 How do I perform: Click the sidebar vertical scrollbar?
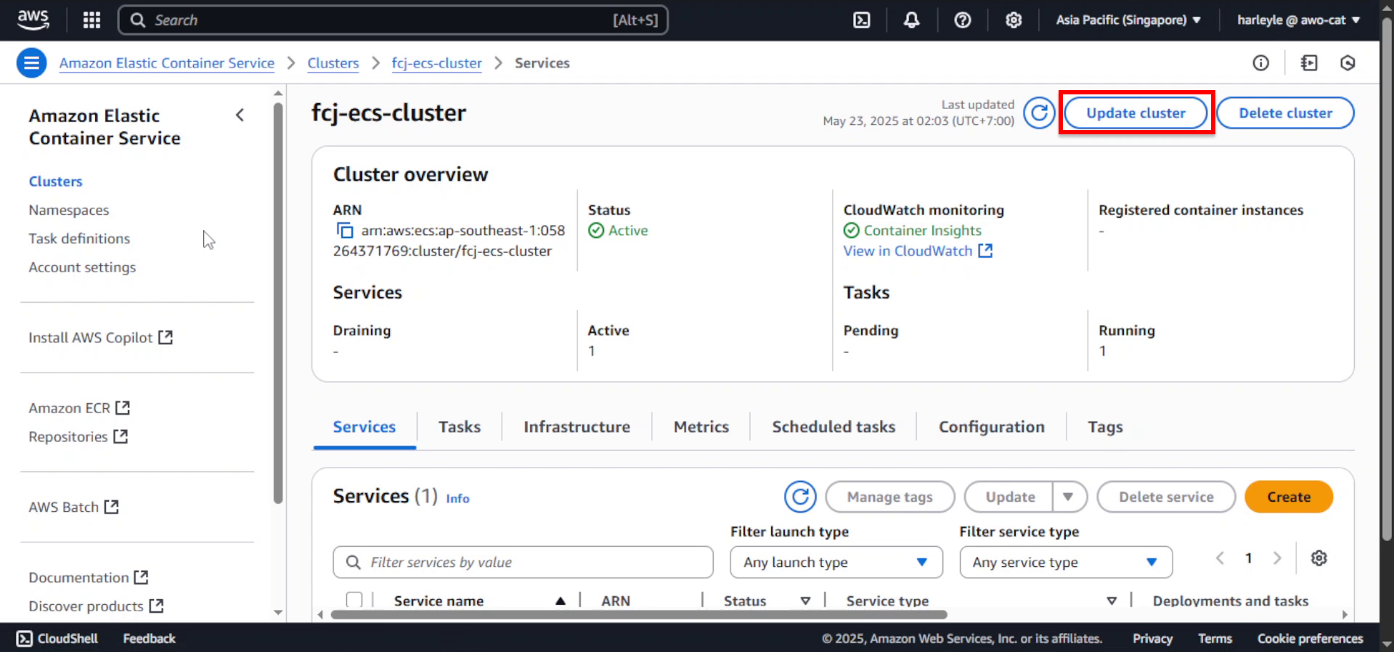point(278,303)
